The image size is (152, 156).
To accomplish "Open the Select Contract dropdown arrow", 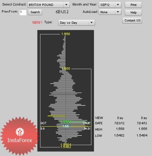I will (66, 5).
